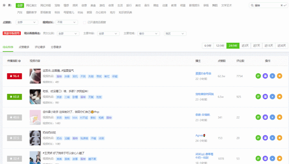Filter by the 游戏 category
The image size is (289, 164).
[102, 5]
